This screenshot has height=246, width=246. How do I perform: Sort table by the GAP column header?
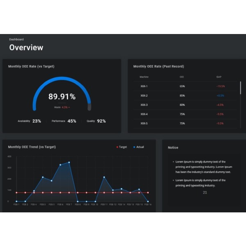(219, 77)
